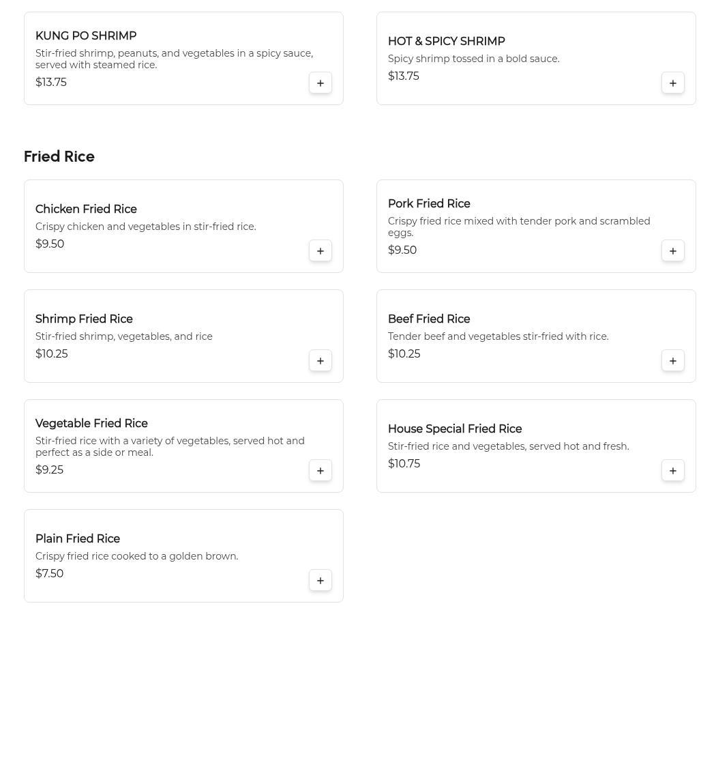Click the Shrimp Fried Rice title
The image size is (716, 767).
(x=84, y=319)
